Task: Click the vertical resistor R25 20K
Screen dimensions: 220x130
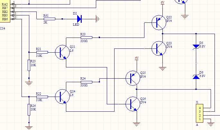Action: (29, 65)
